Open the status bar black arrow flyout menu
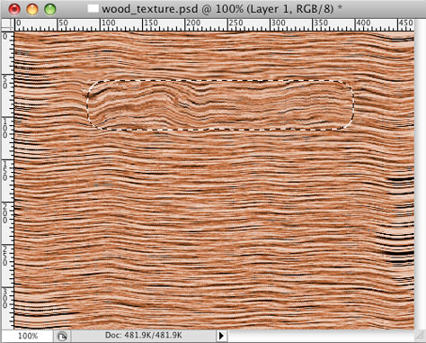Image resolution: width=426 pixels, height=343 pixels. (x=221, y=336)
